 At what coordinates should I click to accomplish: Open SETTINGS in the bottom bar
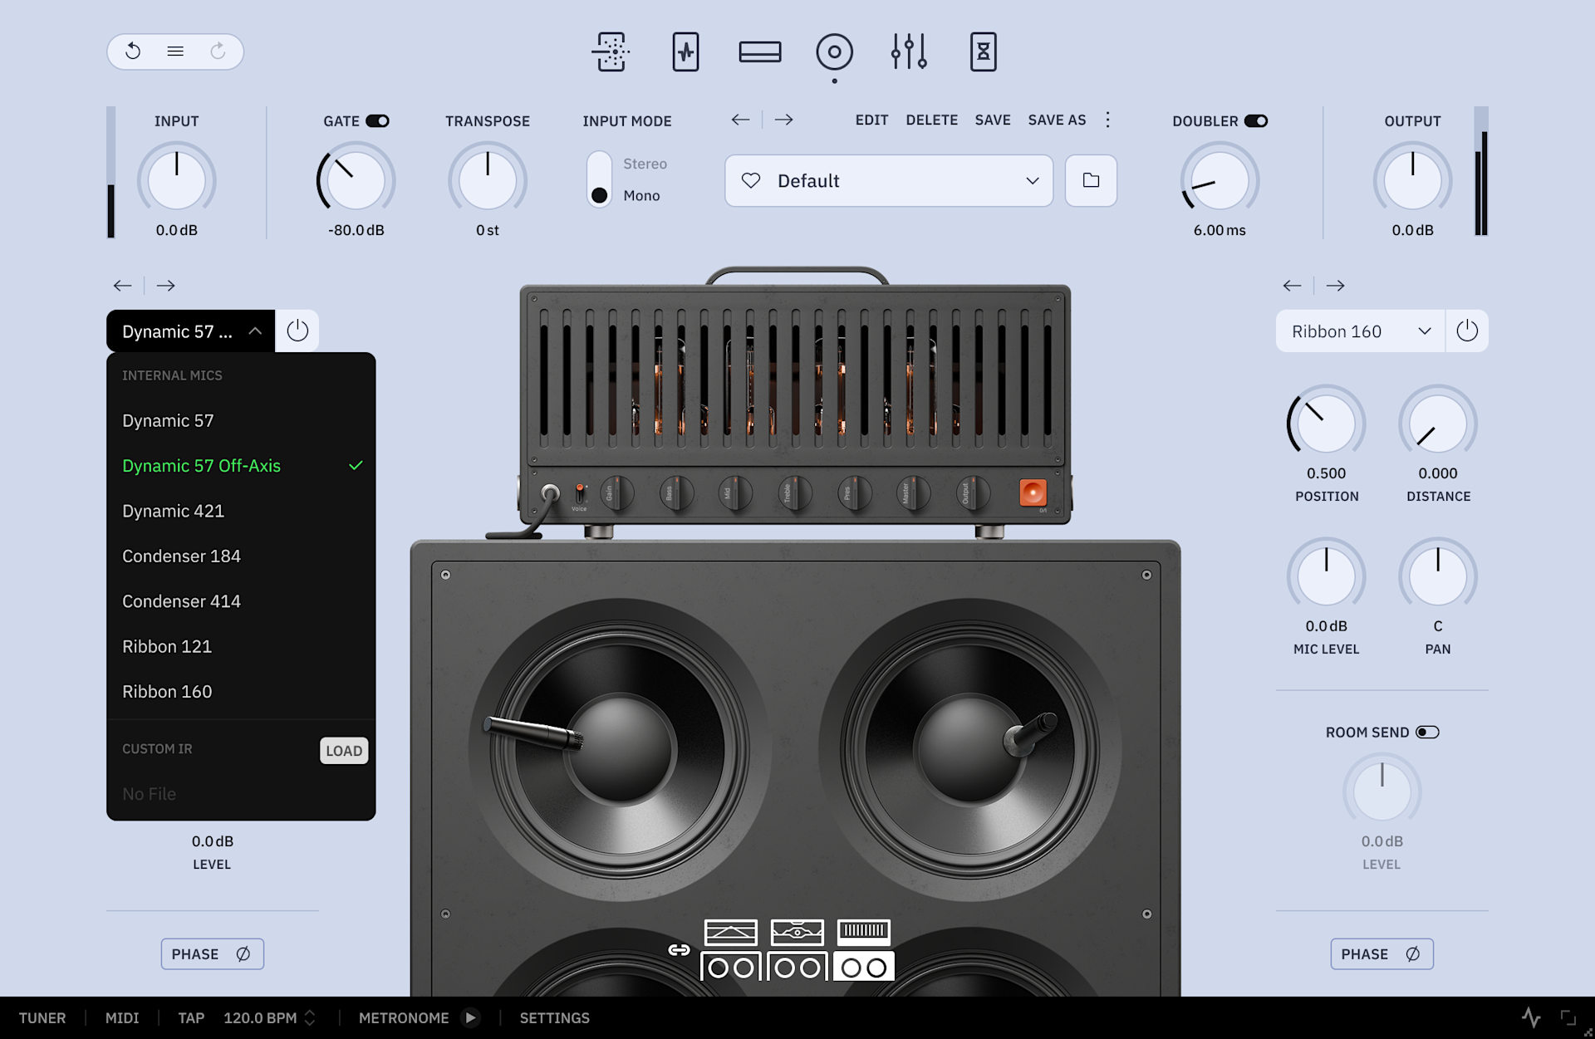(555, 1017)
